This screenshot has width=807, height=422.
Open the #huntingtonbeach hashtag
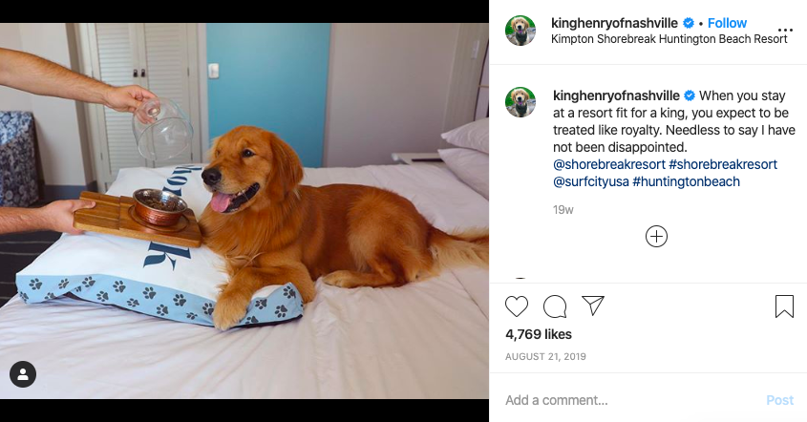click(686, 181)
